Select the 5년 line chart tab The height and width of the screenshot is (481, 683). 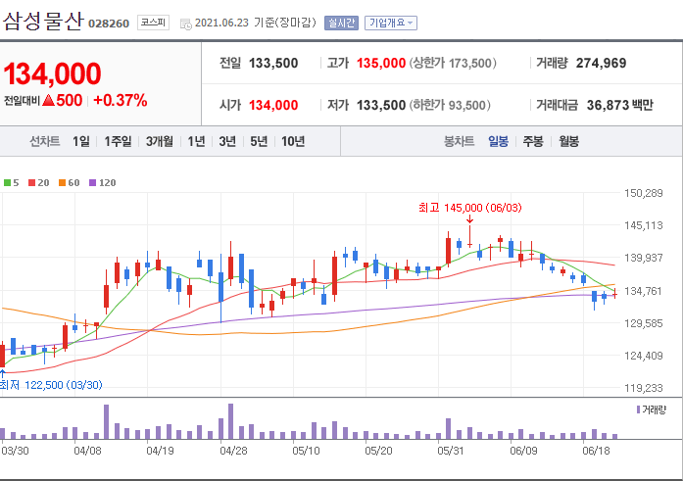pos(259,141)
